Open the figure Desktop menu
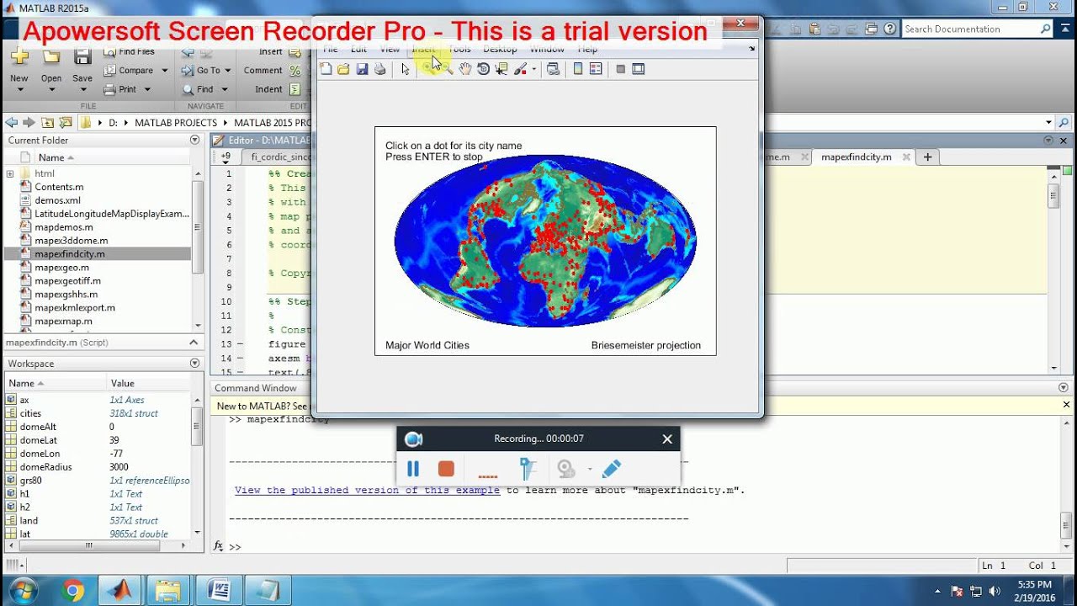The image size is (1077, 606). (500, 50)
